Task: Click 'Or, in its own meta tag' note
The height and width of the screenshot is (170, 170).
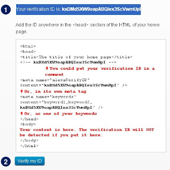Action: point(53,91)
